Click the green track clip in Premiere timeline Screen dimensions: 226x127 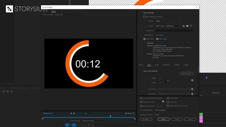pos(201,114)
